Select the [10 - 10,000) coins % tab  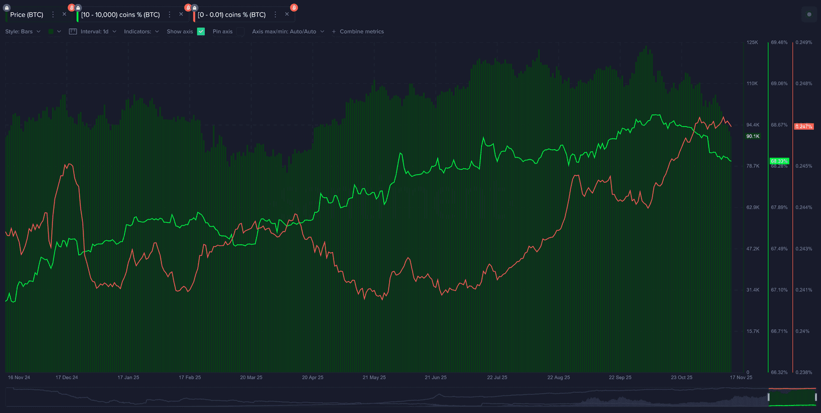120,14
